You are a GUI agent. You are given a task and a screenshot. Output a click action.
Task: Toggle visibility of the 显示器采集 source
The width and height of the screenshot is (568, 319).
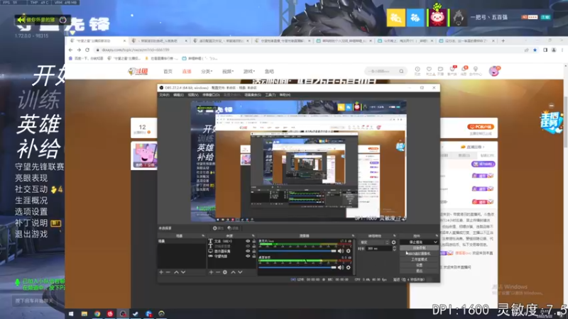tap(248, 251)
